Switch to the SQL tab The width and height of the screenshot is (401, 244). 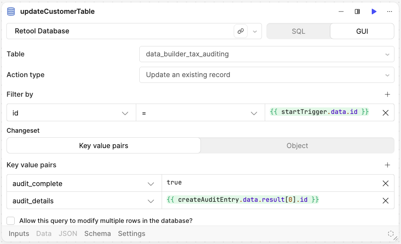[x=298, y=31]
